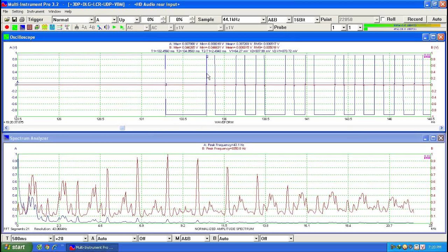
Task: Click the MI logo in Spectrum Analyzer graph
Action: point(427,157)
